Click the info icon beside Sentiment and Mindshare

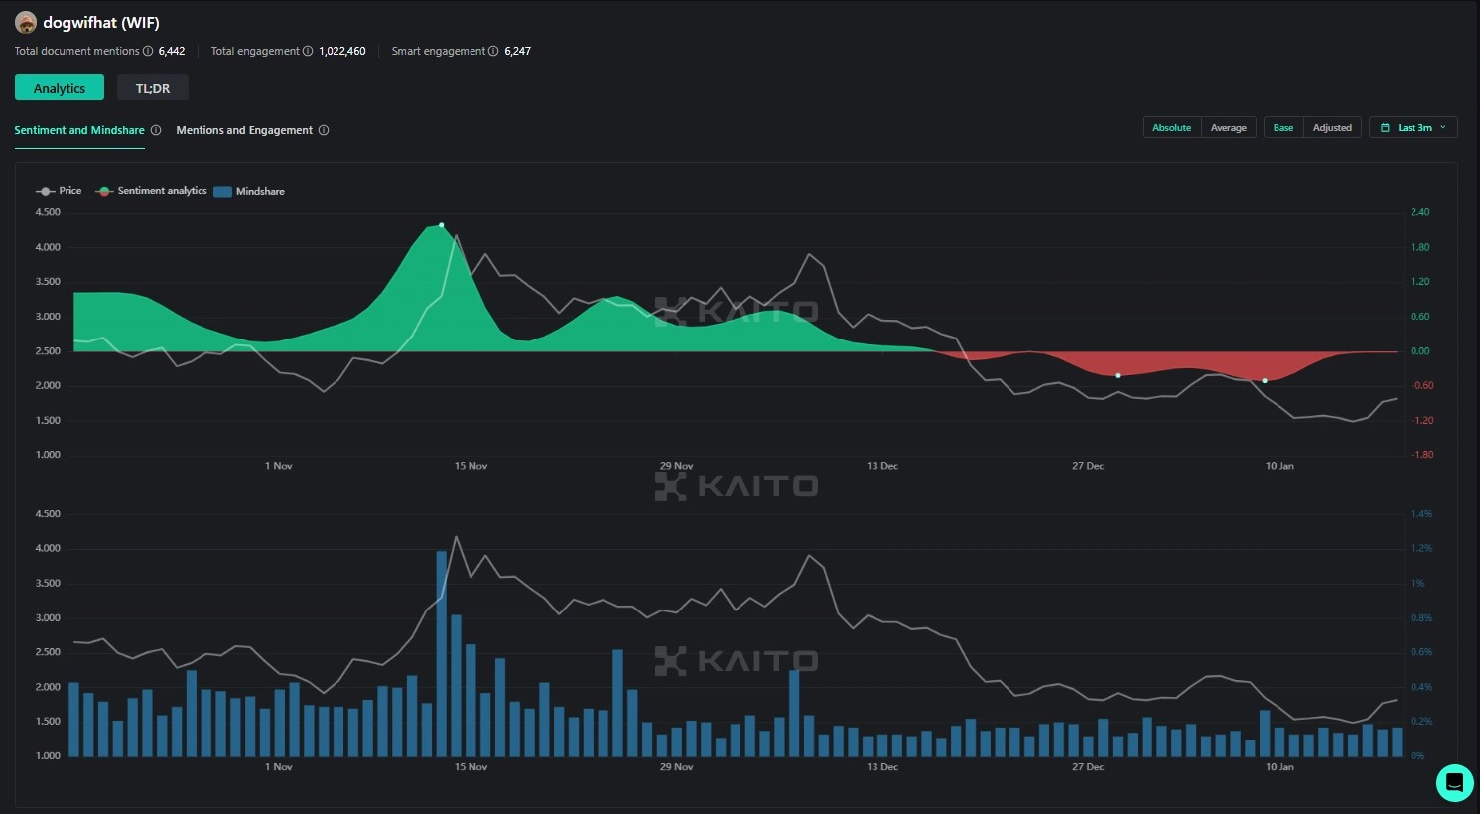156,130
